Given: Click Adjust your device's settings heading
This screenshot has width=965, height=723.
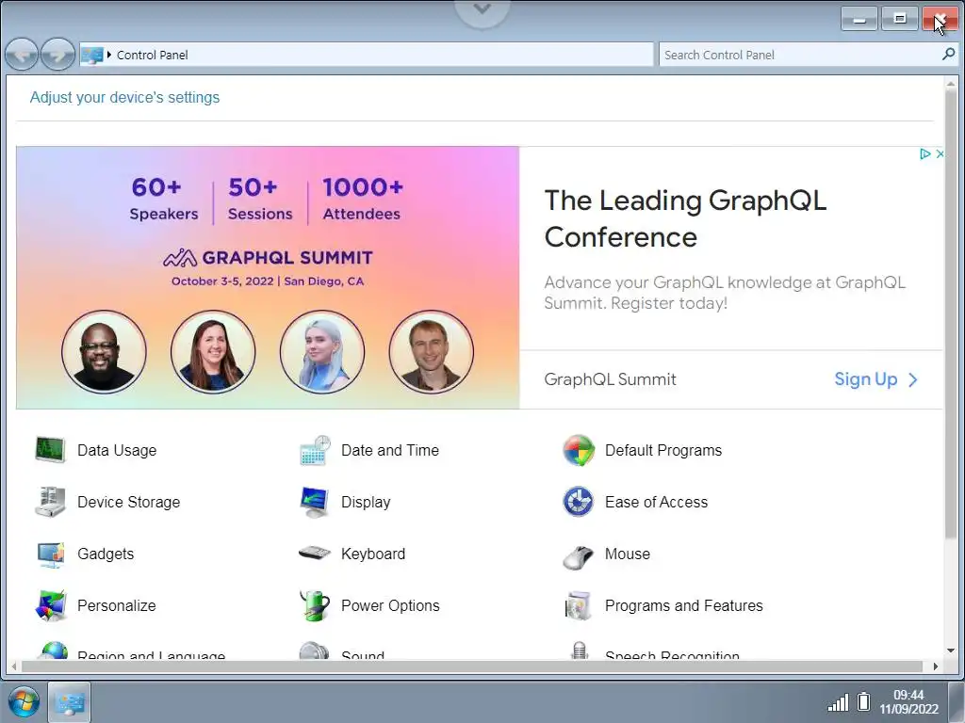Looking at the screenshot, I should pos(124,97).
